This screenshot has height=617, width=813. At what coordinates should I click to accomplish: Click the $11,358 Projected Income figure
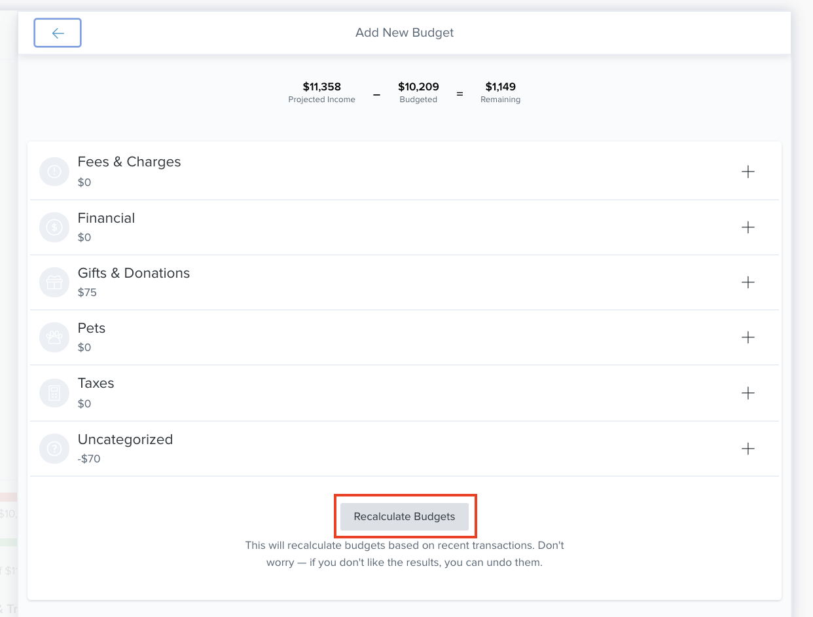coord(321,86)
